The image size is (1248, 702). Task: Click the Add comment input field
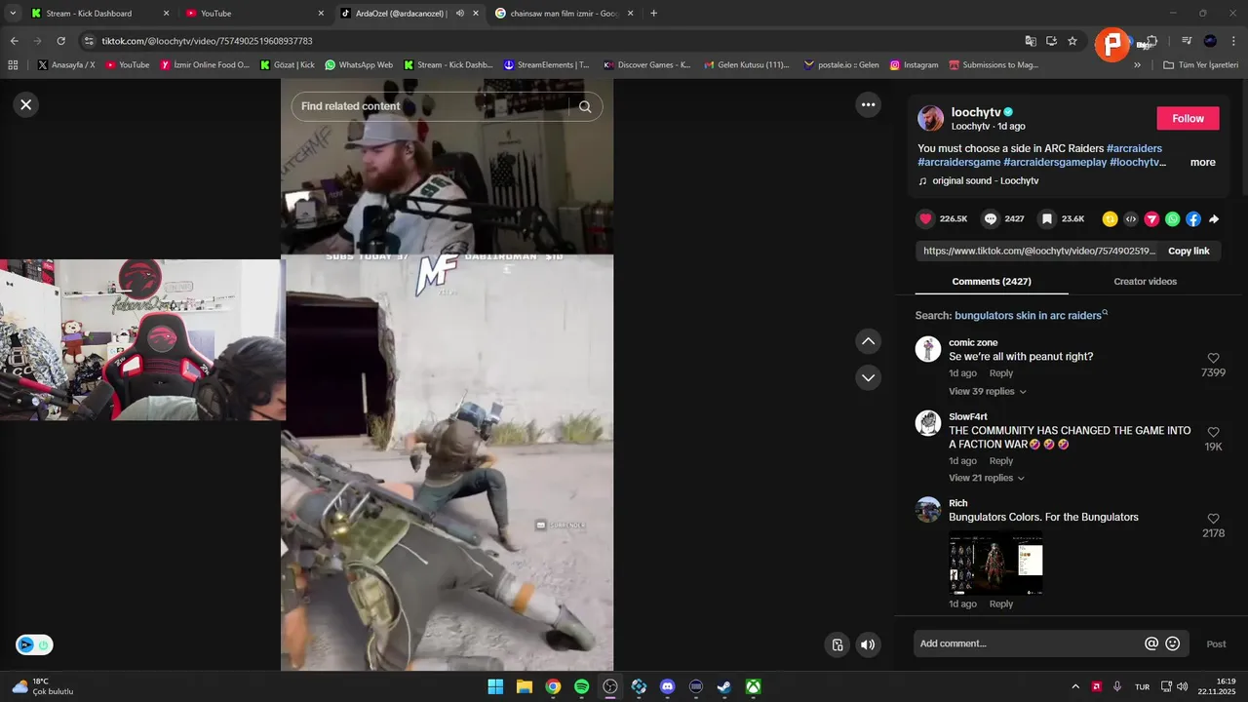pyautogui.click(x=1029, y=643)
